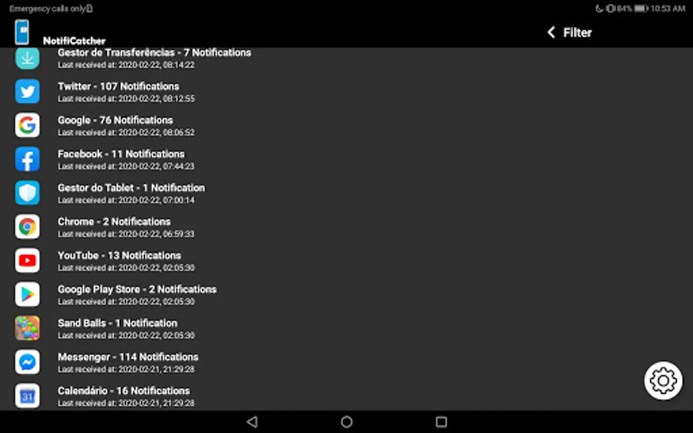Click the back chevron beside Filter
This screenshot has height=433, width=693.
(x=552, y=32)
